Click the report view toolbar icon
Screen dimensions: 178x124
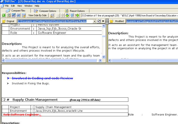(9, 15)
